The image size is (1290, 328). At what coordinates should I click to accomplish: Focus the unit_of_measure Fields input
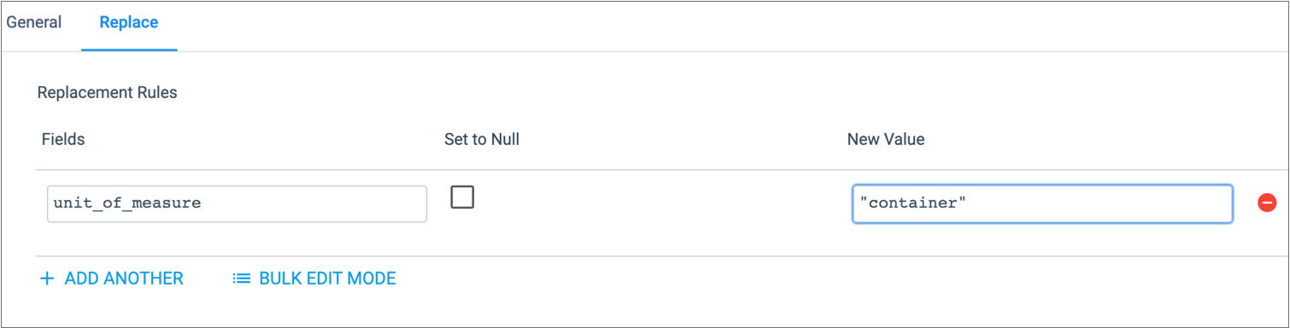tap(237, 204)
